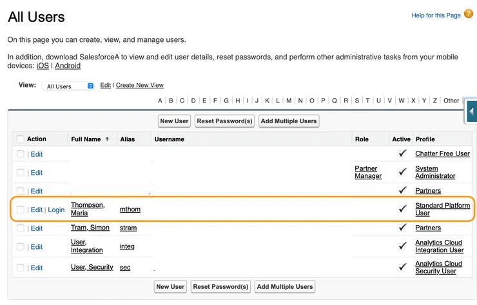
Task: Click the bottom Add Multiple Users button
Action: pos(284,286)
